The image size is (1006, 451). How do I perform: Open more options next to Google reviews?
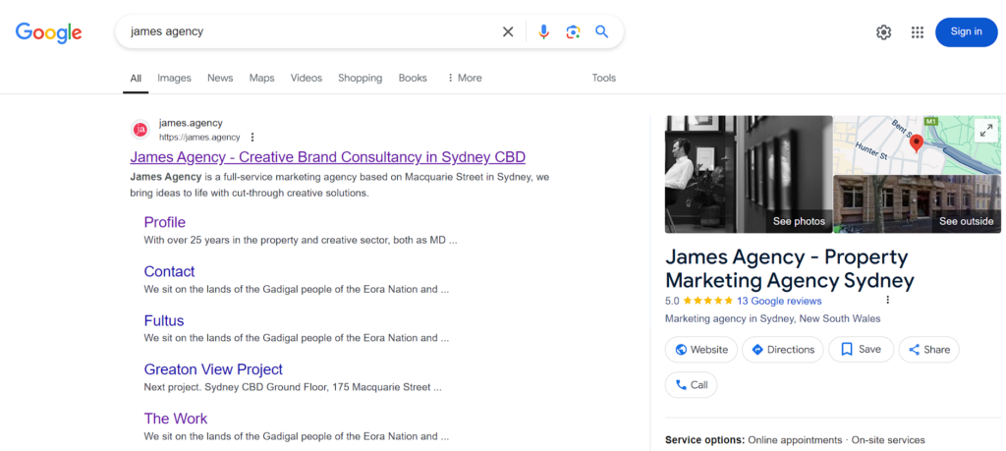[x=887, y=301]
